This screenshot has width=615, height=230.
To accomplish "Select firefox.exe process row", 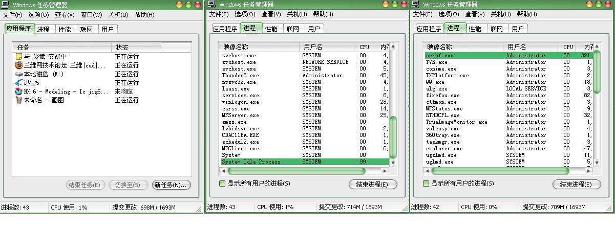I will (508, 95).
